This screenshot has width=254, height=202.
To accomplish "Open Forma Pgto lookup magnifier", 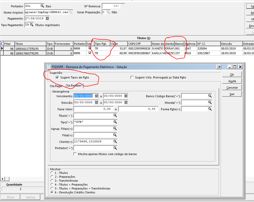I will [x=210, y=109].
